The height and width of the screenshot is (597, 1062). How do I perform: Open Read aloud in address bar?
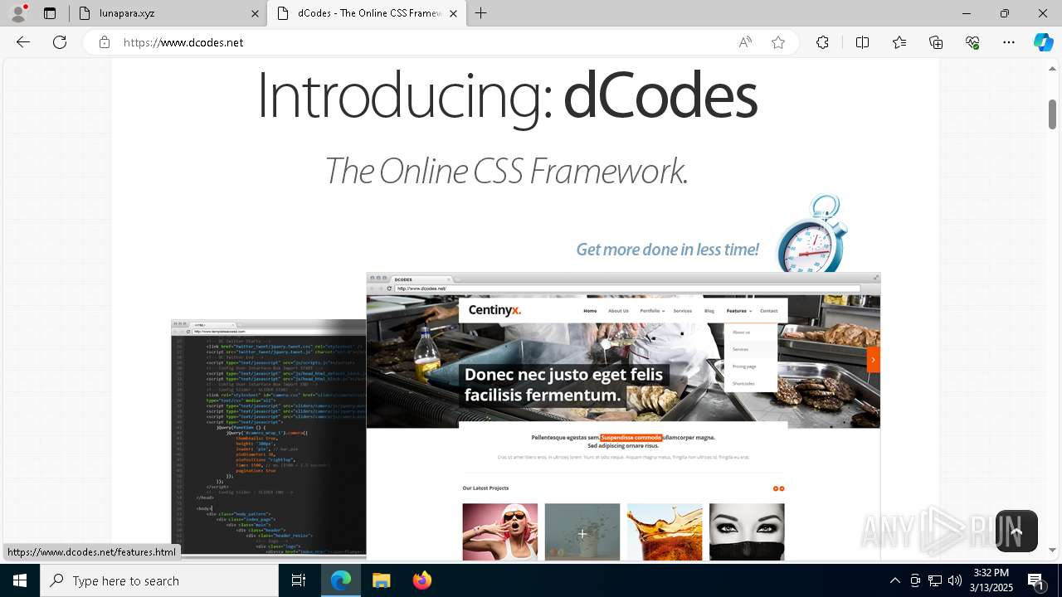pos(745,42)
